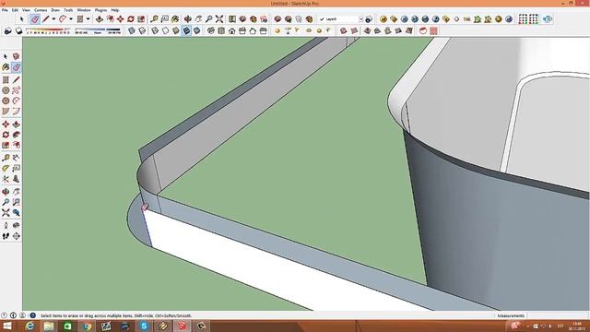
Task: Select Polygon tool in left palette
Action: [x=6, y=101]
